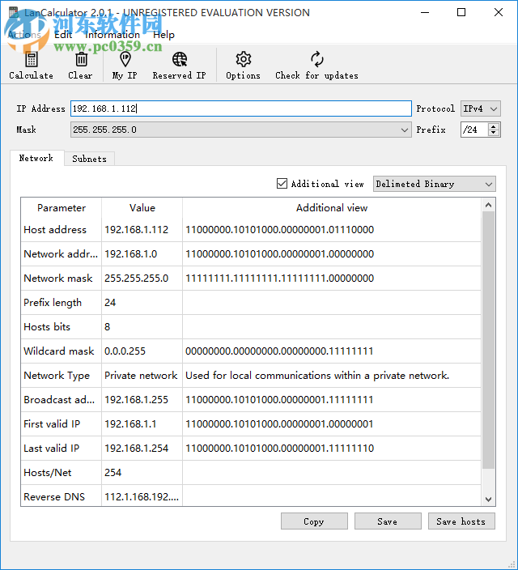Select the Hosts bits value 8
The image size is (518, 570).
pyautogui.click(x=107, y=327)
